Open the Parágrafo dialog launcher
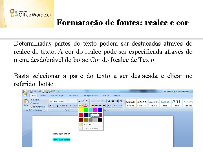The width and height of the screenshot is (203, 152). click(122, 110)
